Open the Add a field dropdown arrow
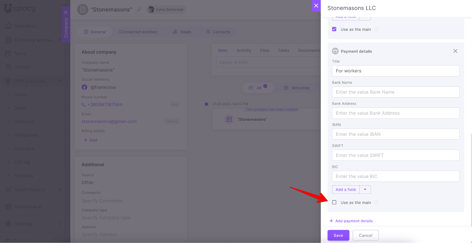This screenshot has height=243, width=472. click(365, 190)
